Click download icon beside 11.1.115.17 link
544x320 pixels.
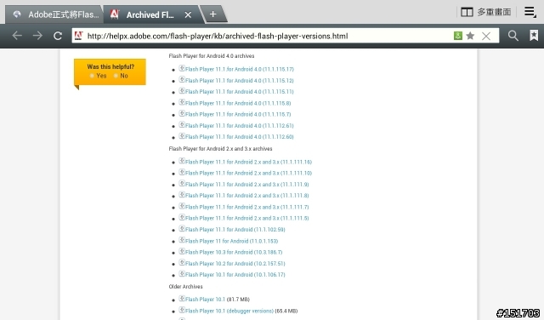click(x=182, y=68)
